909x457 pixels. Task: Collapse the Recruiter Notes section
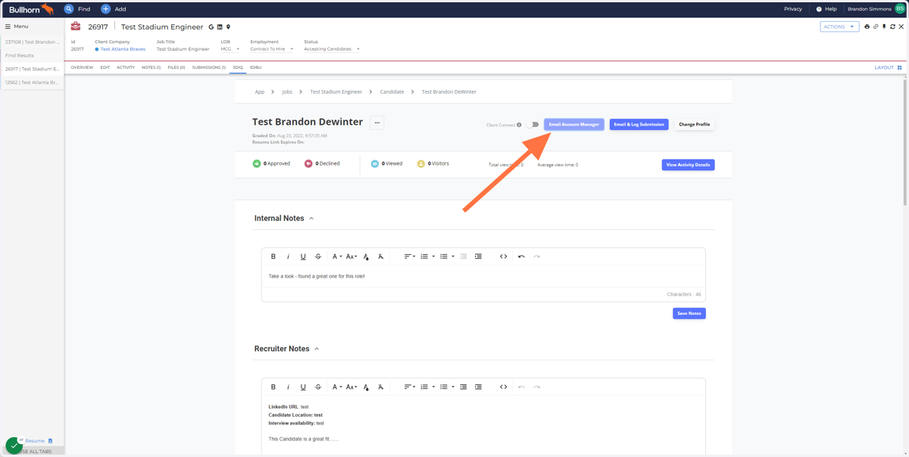(317, 349)
